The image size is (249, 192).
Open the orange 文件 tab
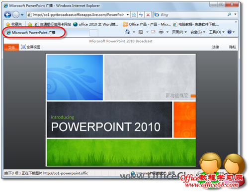[11, 48]
